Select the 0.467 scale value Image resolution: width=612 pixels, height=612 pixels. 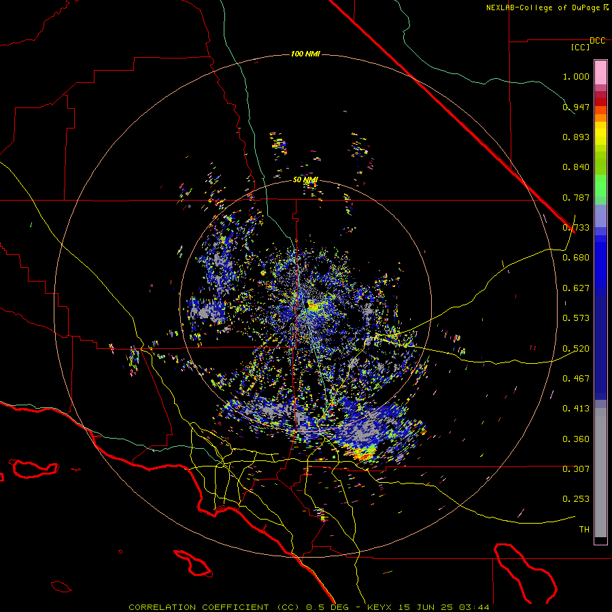576,379
